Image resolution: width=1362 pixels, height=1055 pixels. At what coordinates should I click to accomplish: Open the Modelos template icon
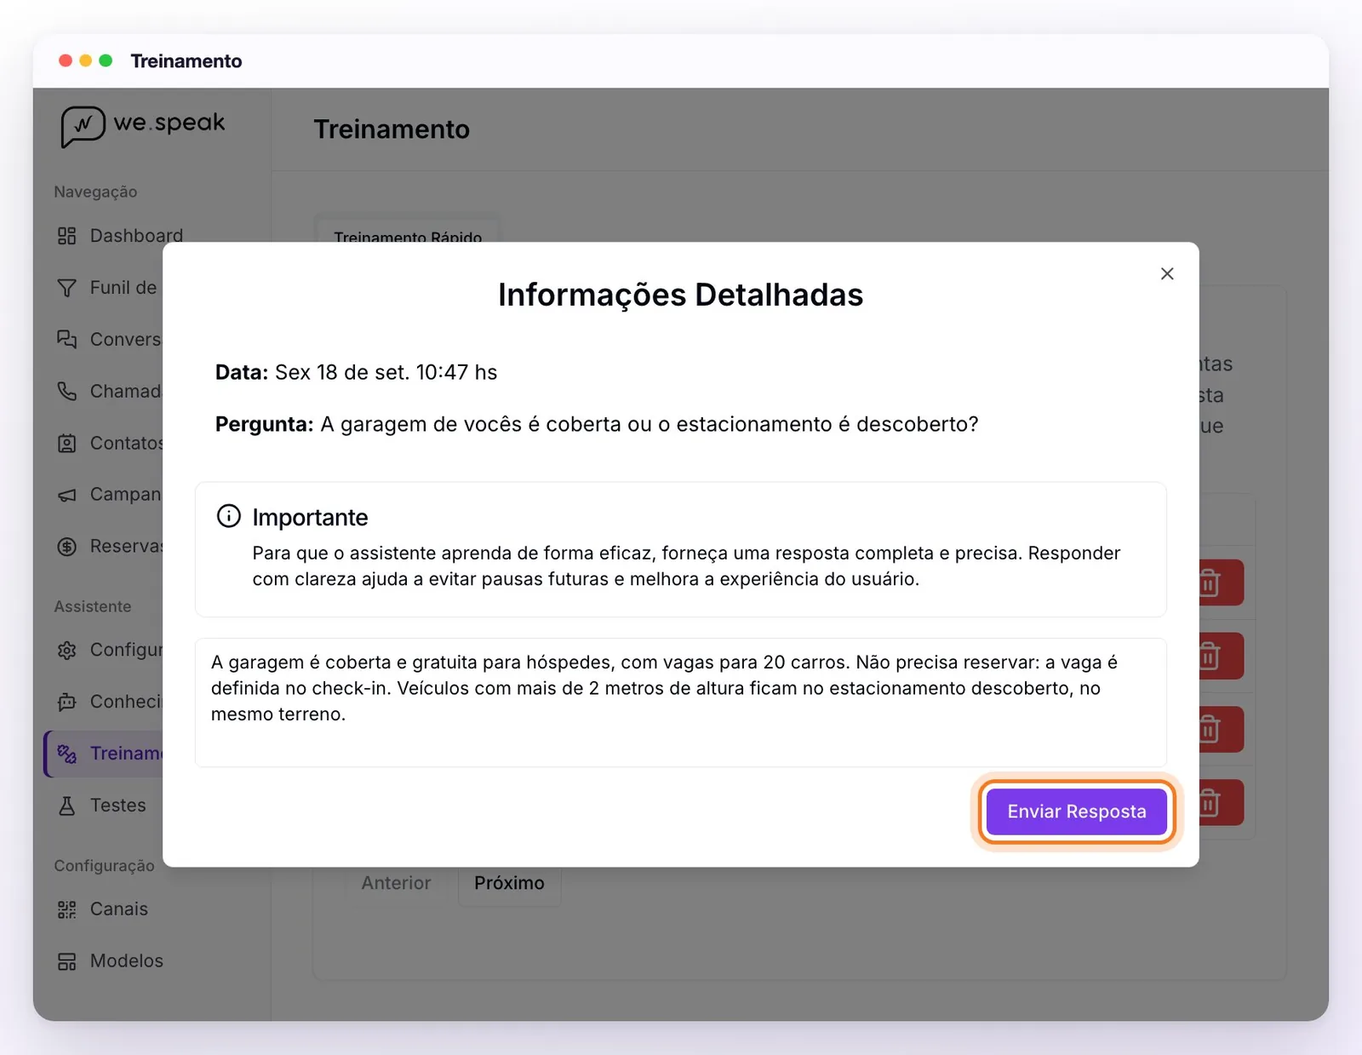(x=66, y=961)
